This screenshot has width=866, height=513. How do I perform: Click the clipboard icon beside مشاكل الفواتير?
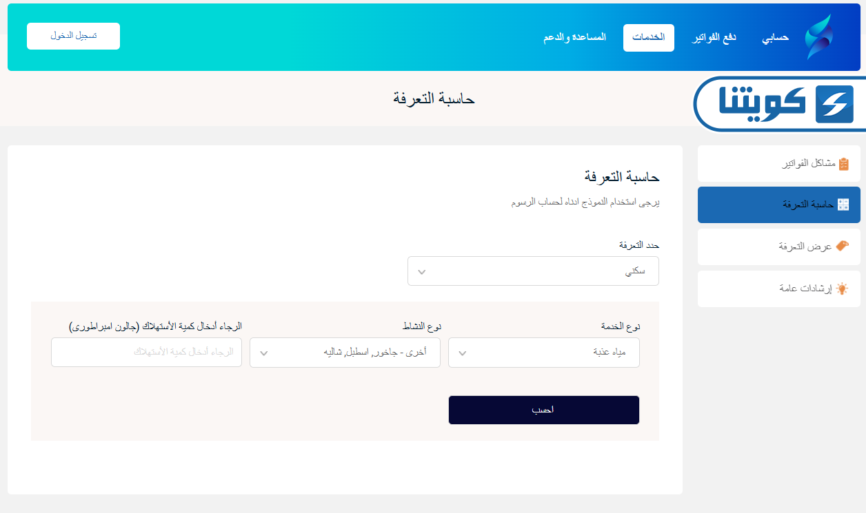pos(843,164)
